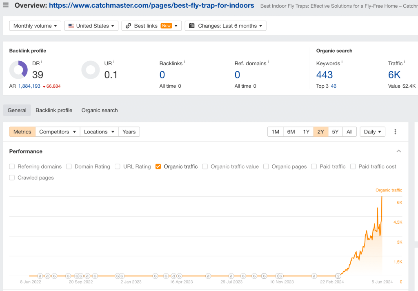418x291 pixels.
Task: Show All time chart range
Action: (x=349, y=132)
